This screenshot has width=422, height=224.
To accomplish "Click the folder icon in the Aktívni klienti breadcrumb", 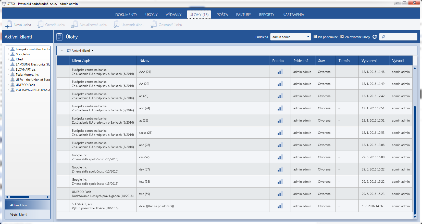I will [x=69, y=50].
